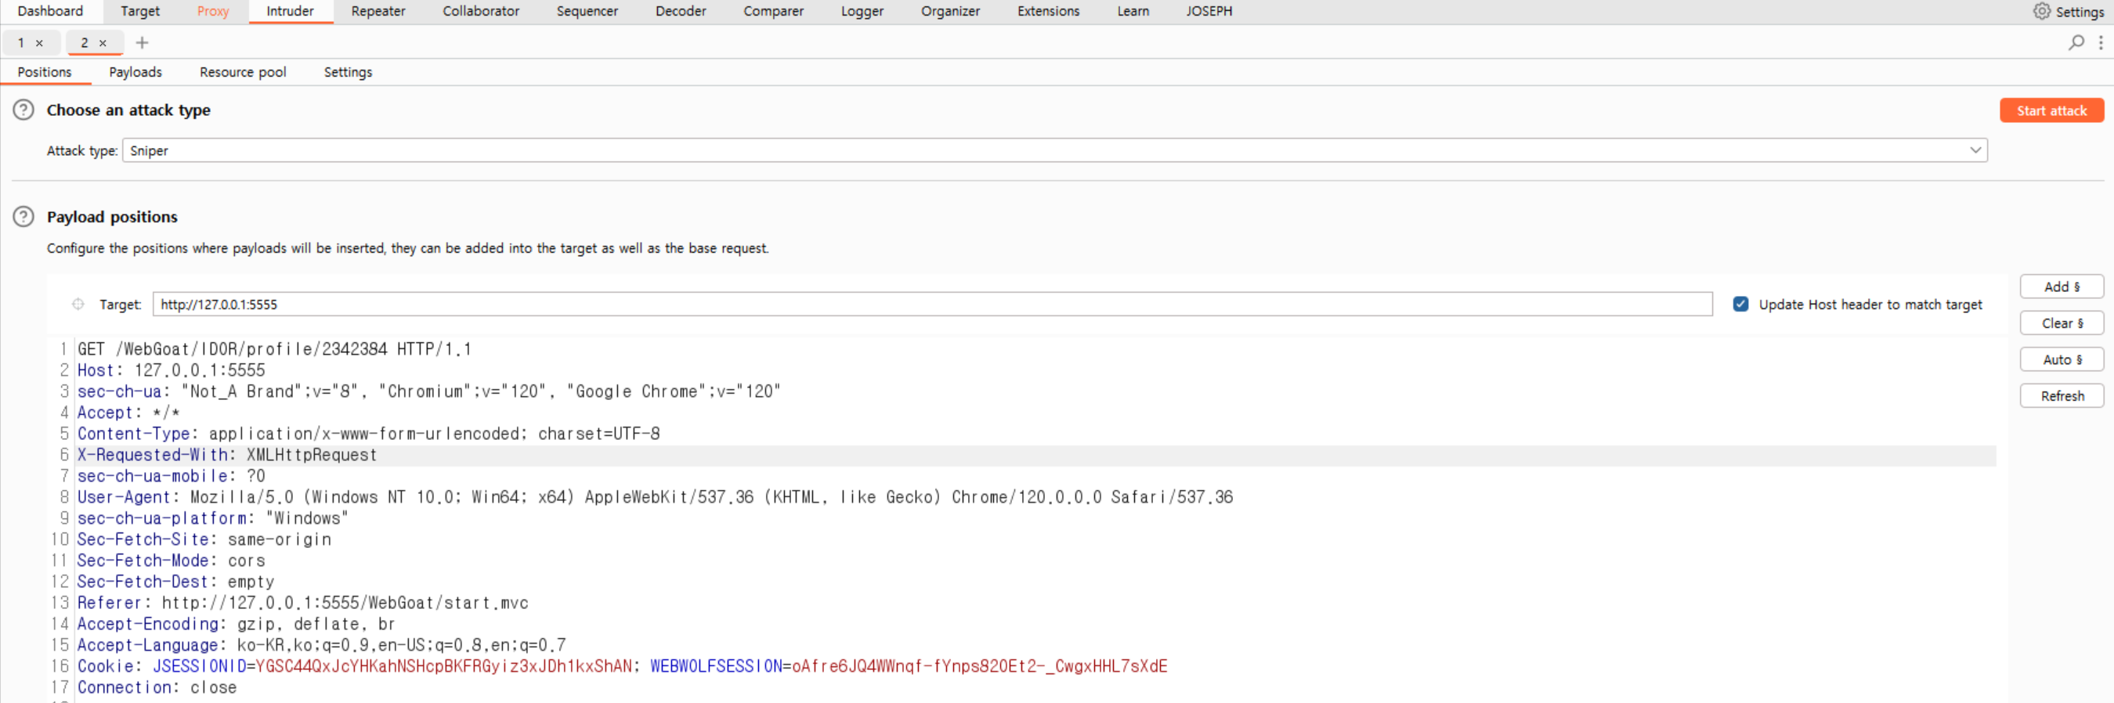
Task: Click the Host header line
Action: point(171,371)
